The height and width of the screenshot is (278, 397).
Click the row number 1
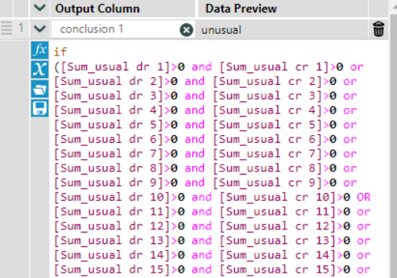tap(21, 28)
